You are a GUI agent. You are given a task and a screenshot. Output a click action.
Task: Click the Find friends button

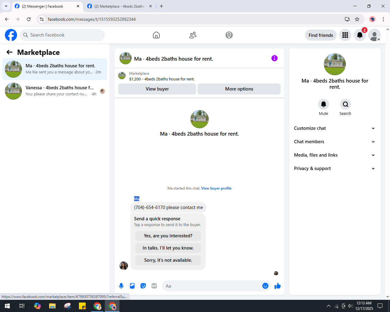pos(321,35)
